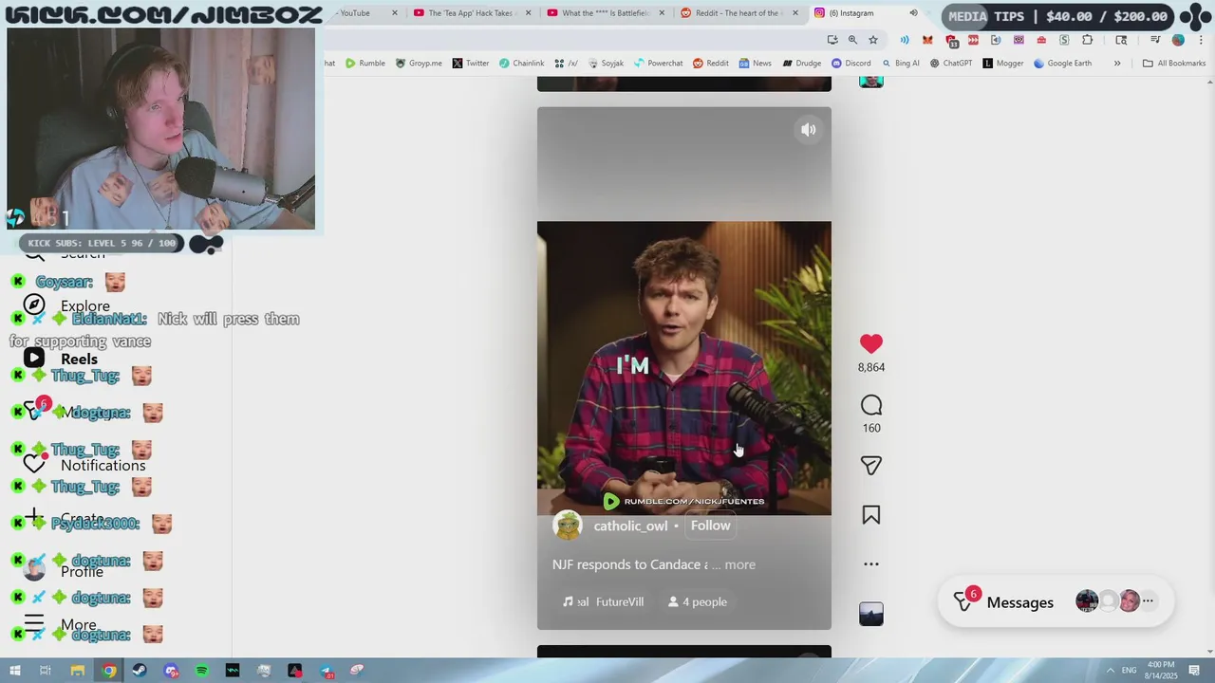Image resolution: width=1215 pixels, height=683 pixels.
Task: Mute the Instagram tab audio indicator
Action: 913,13
